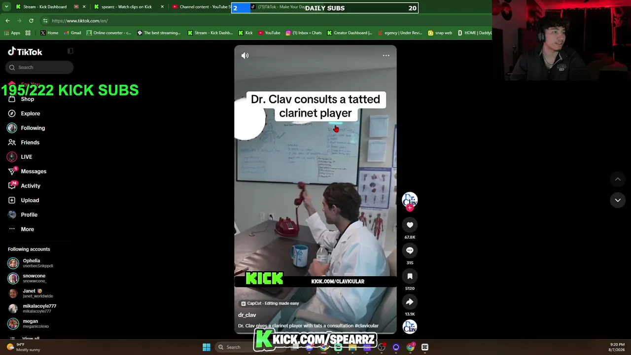631x355 pixels.
Task: Open the video's comments
Action: point(410,250)
